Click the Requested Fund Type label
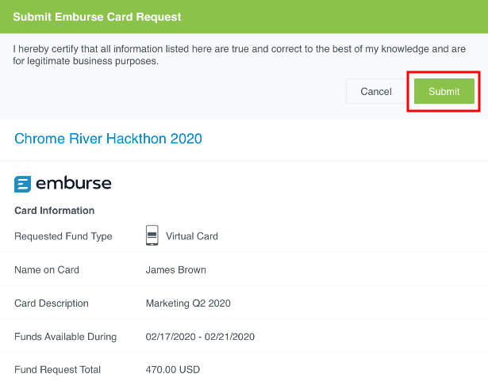This screenshot has height=389, width=488. pos(63,236)
